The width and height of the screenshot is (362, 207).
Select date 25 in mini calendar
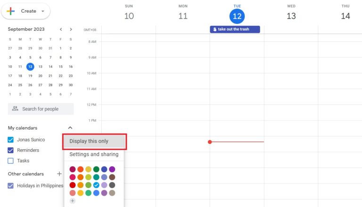tap(20, 85)
